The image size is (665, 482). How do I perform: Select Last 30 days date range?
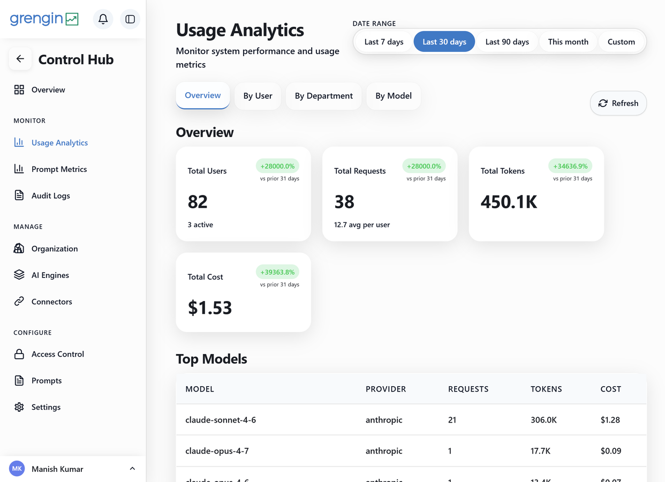[444, 42]
